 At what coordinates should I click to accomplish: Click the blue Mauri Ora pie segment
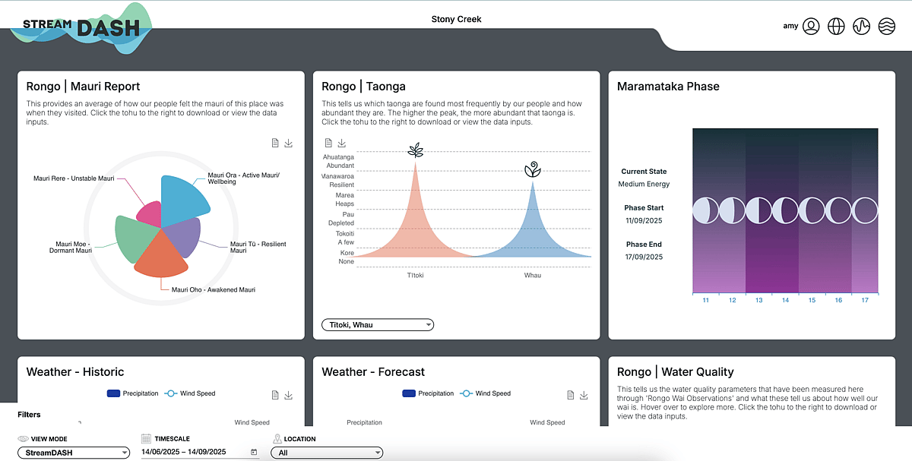coord(183,200)
